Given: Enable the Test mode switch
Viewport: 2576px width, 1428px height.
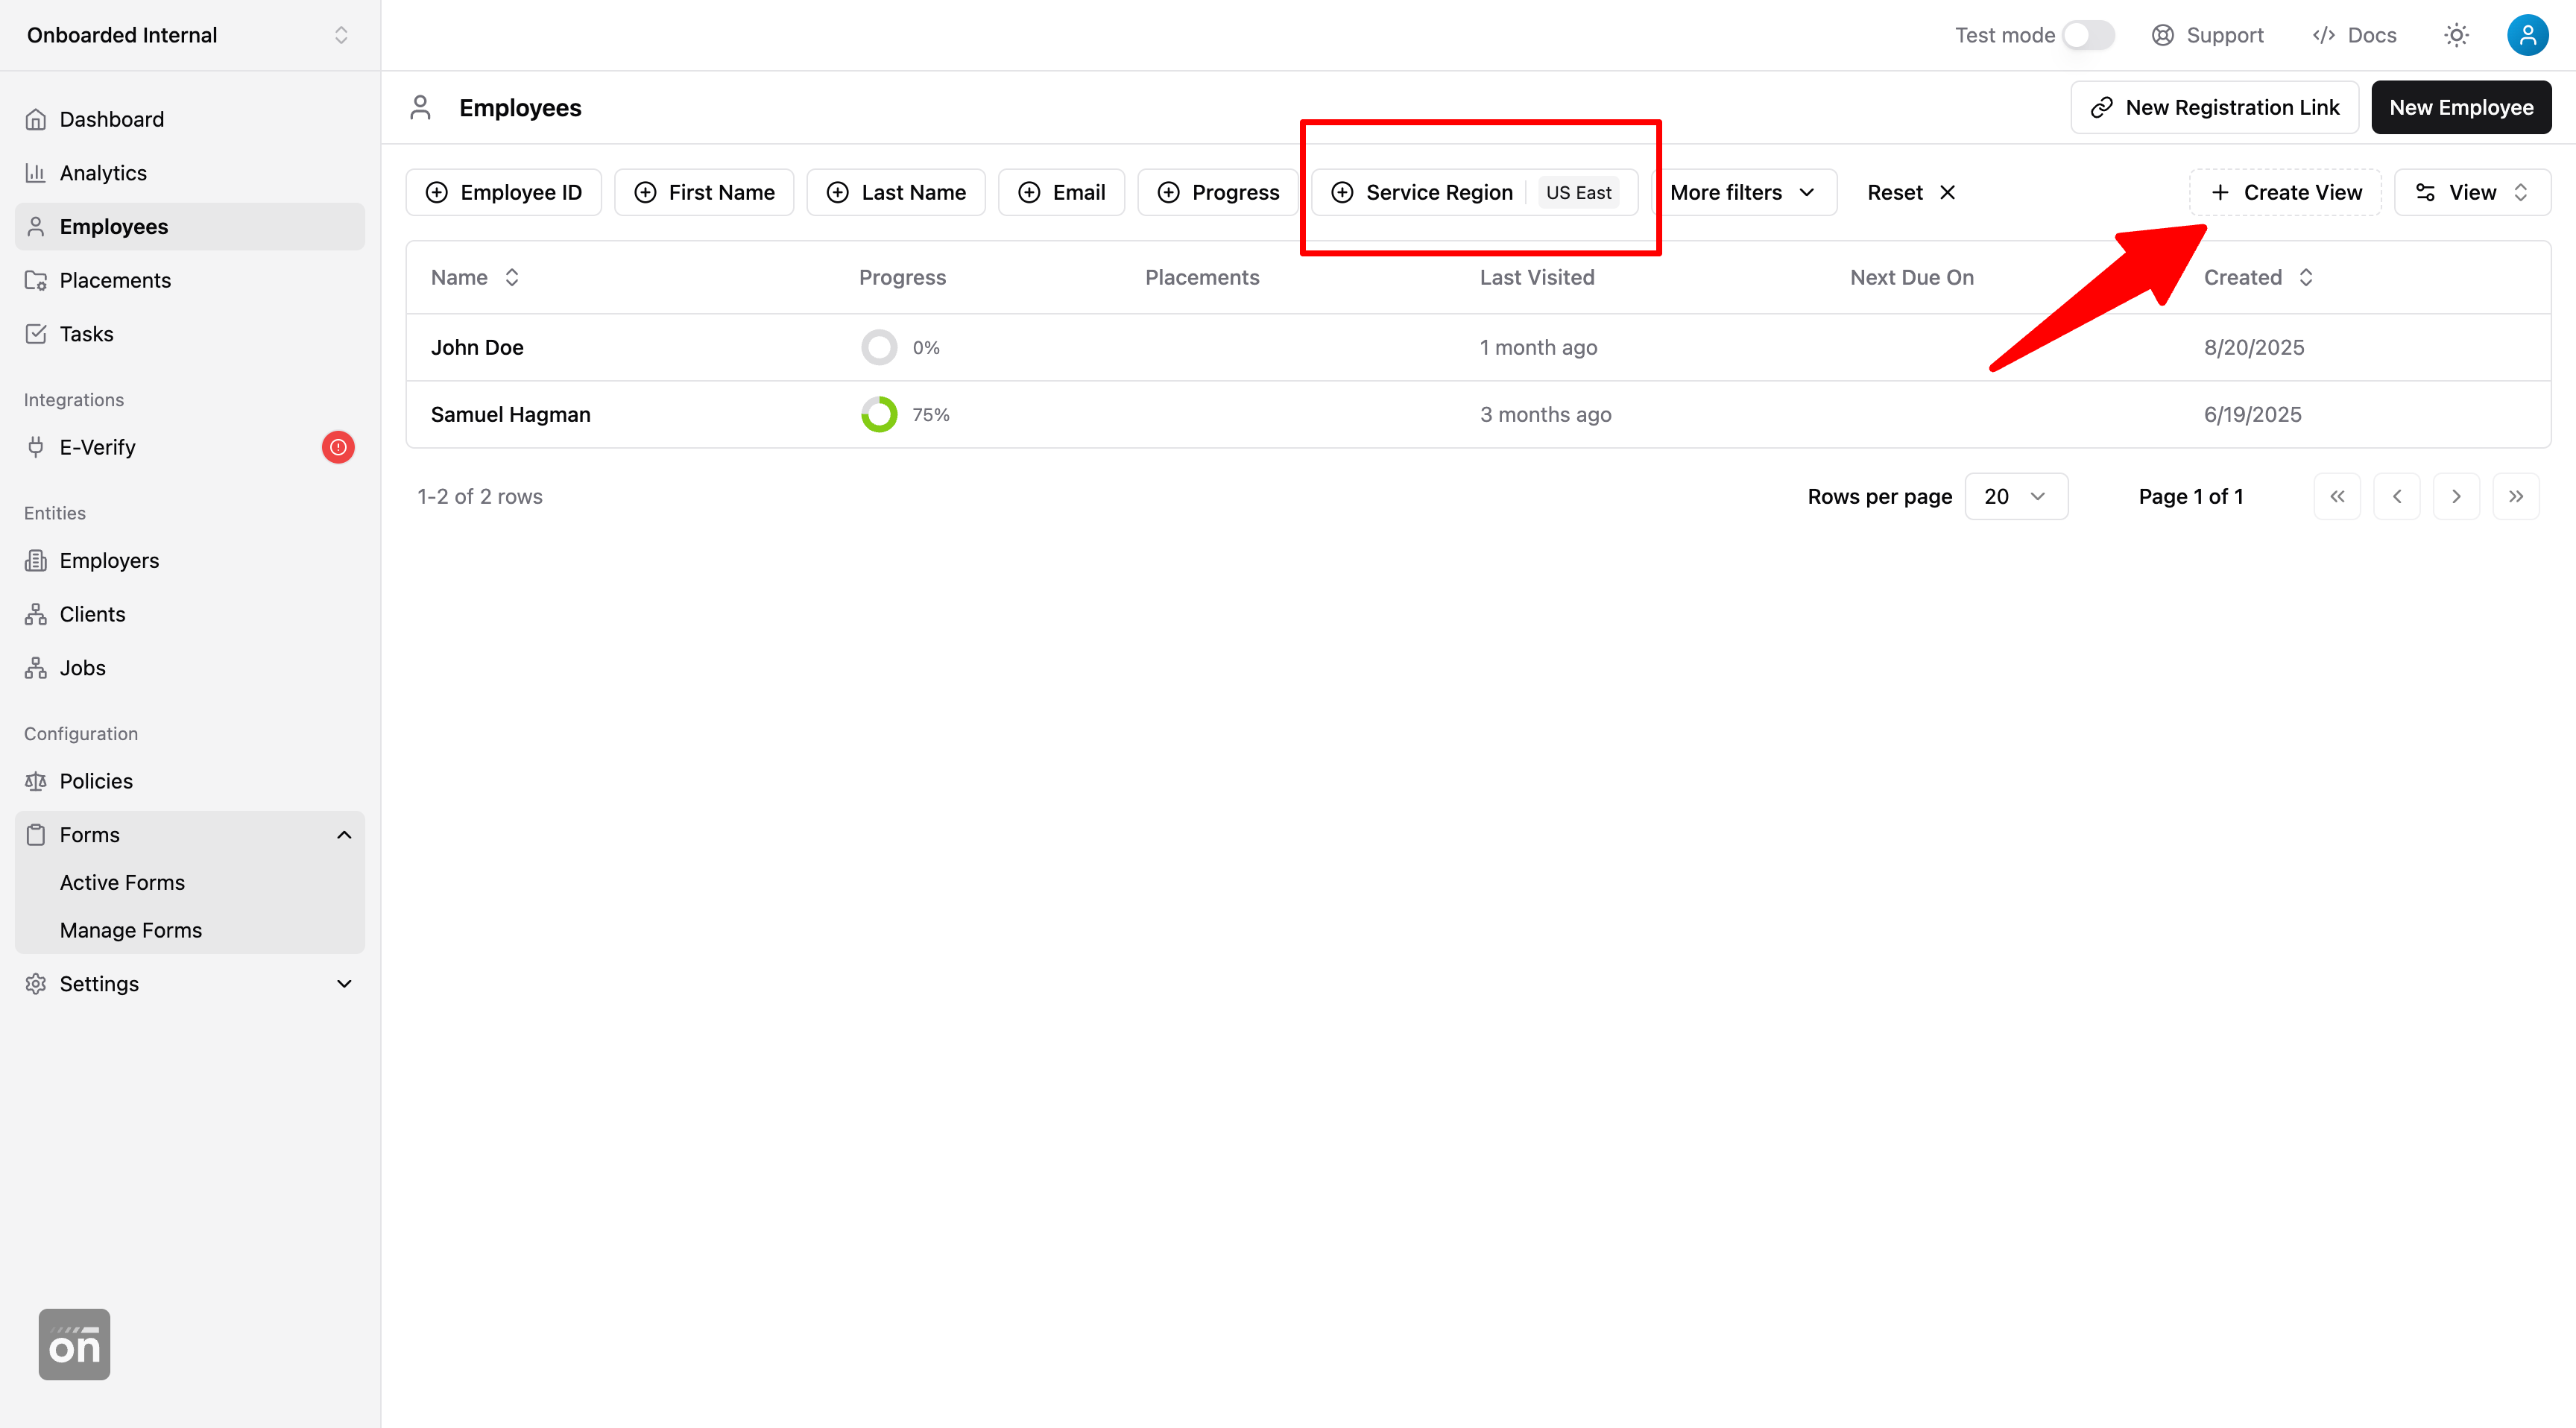Looking at the screenshot, I should point(2088,35).
